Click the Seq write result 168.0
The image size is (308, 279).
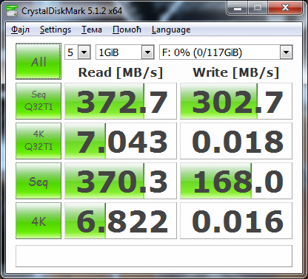pyautogui.click(x=236, y=181)
